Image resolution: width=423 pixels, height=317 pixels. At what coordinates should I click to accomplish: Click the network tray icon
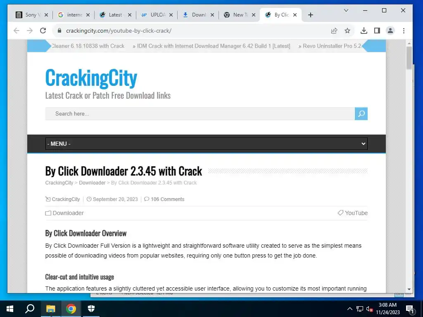pos(360,309)
